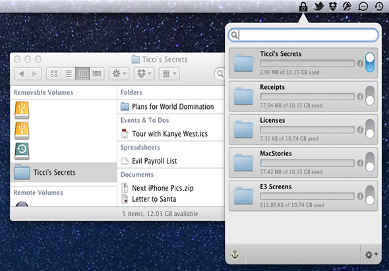Click the Remote Volumes sidebar heading
This screenshot has width=389, height=271.
[x=38, y=193]
